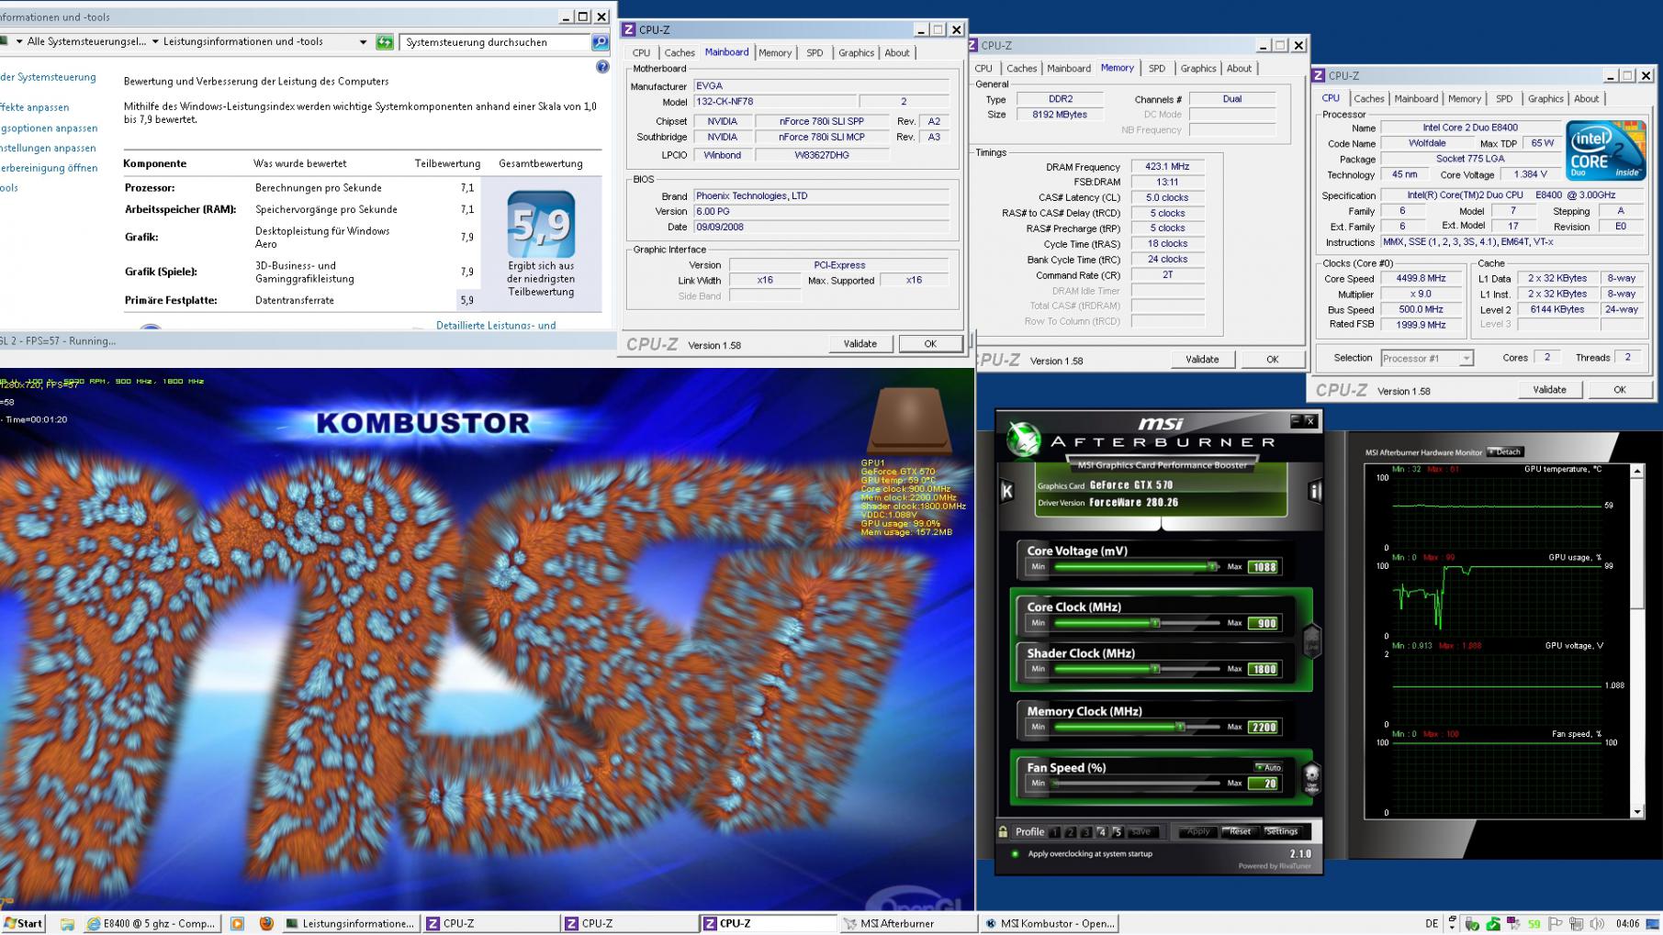Click the network icon in system tray
Image resolution: width=1663 pixels, height=935 pixels.
click(1576, 924)
